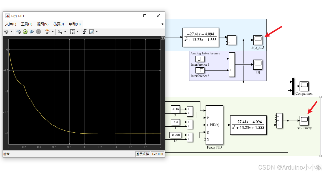The height and width of the screenshot is (173, 323).
Task: Open the trigger configuration icon
Action: coord(85,32)
